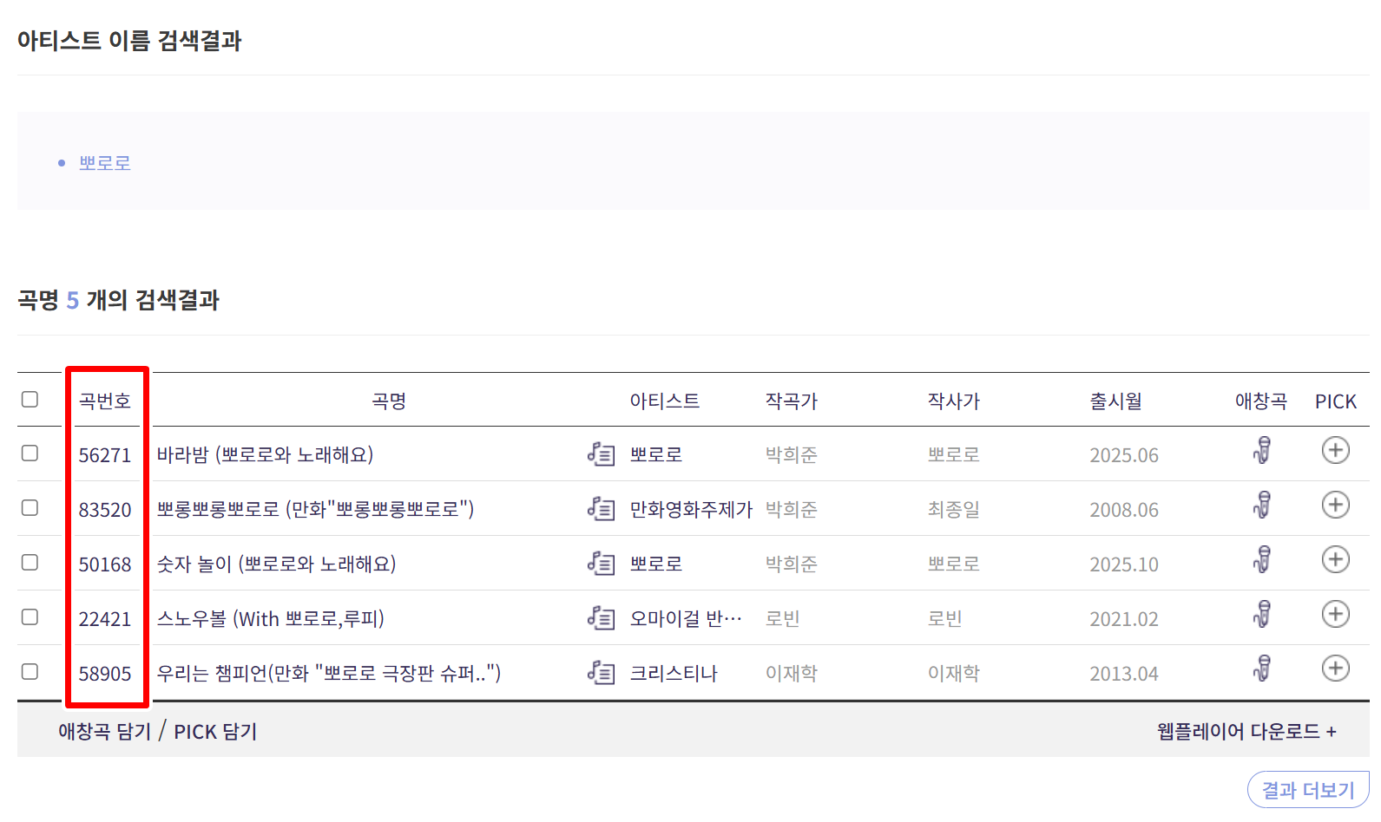1381x822 pixels.
Task: Add song 22421 to favorites microphone icon
Action: pyautogui.click(x=1262, y=614)
